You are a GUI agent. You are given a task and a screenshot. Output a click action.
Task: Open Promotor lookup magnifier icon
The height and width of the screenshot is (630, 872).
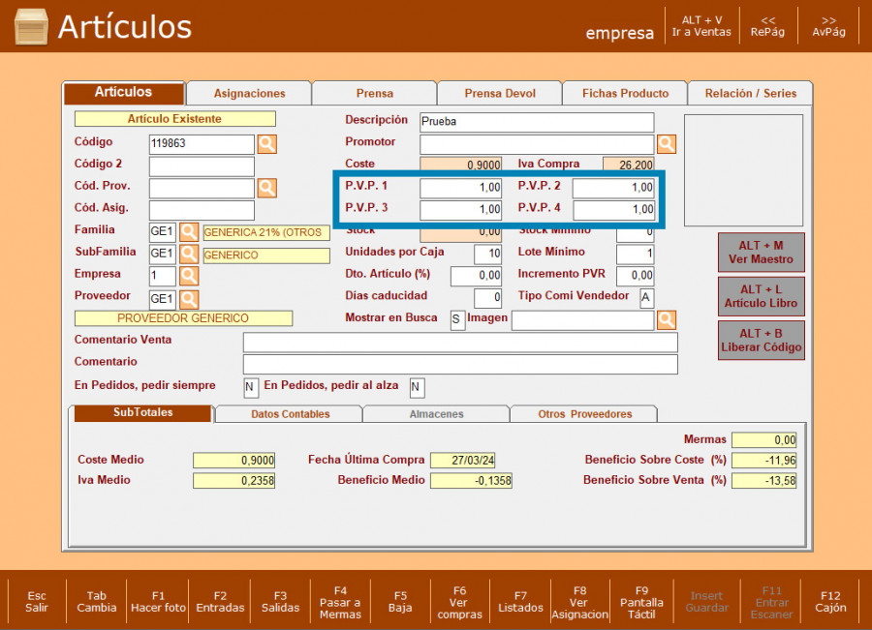click(x=666, y=144)
